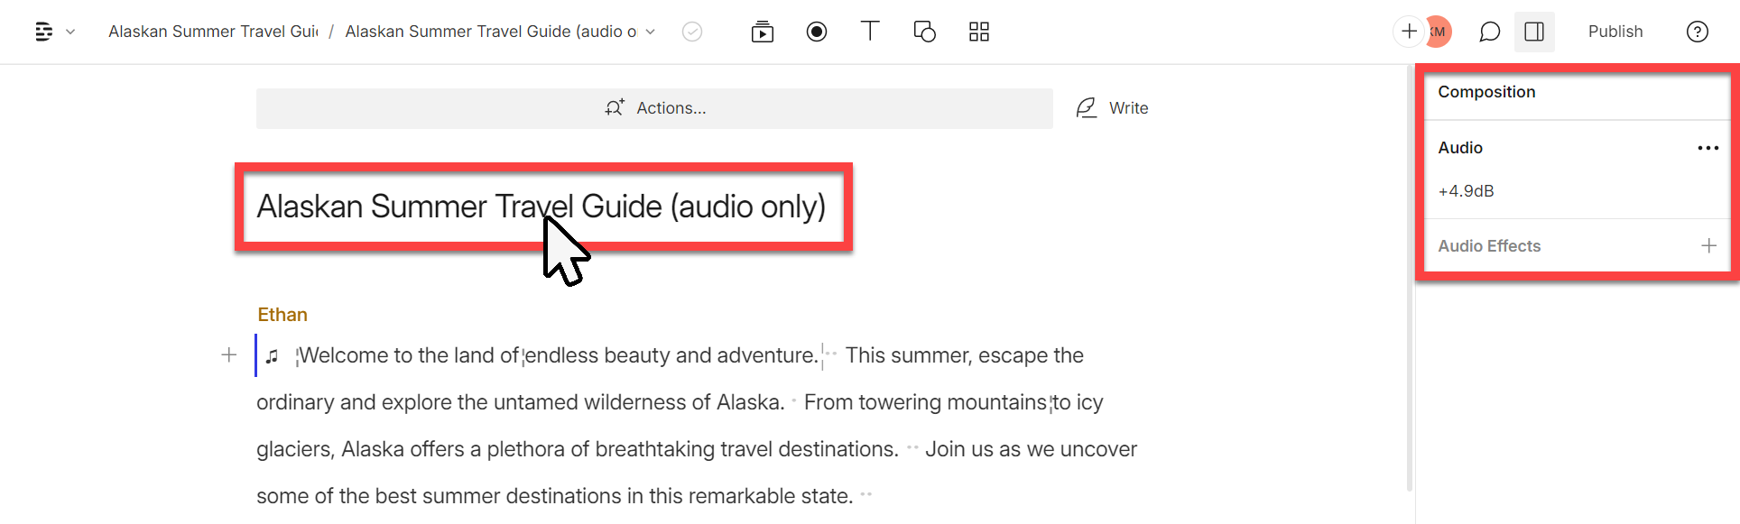Screen dimensions: 1740x524
Task: Toggle the right sidebar panel icon
Action: pyautogui.click(x=1534, y=32)
